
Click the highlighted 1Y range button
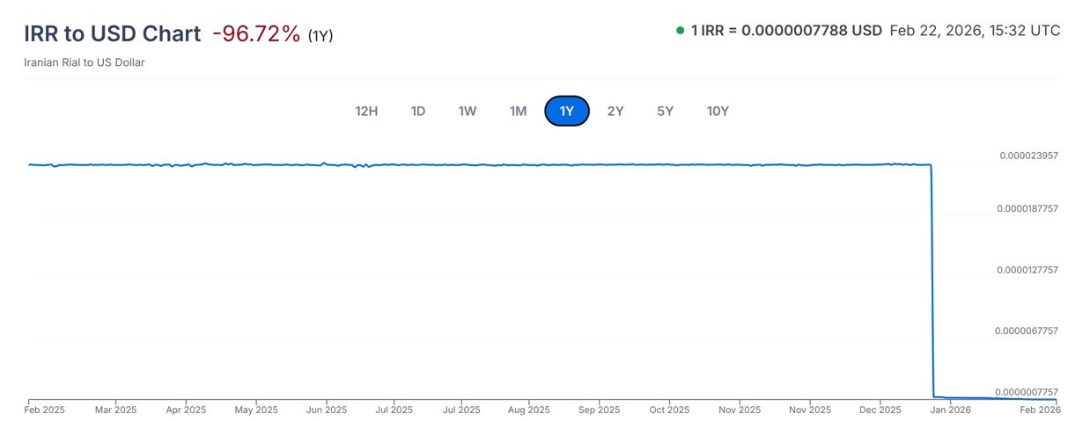[x=567, y=111]
